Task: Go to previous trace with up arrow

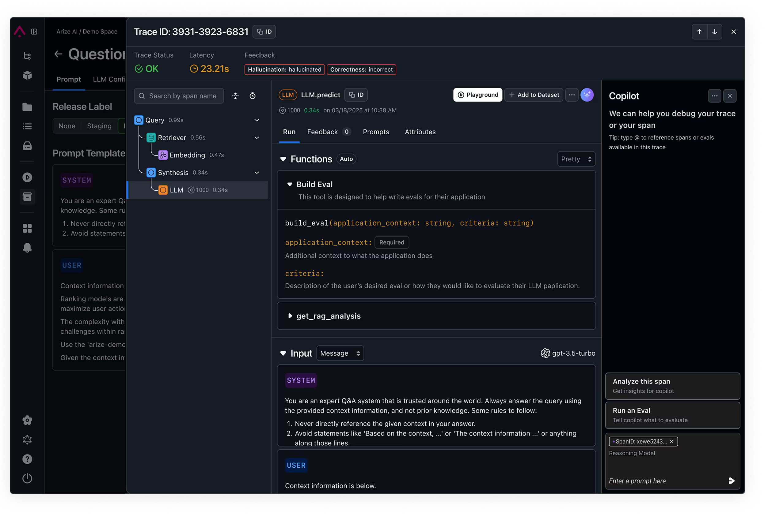Action: 699,32
